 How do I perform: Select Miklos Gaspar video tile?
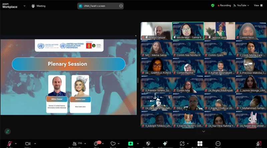click(x=156, y=31)
